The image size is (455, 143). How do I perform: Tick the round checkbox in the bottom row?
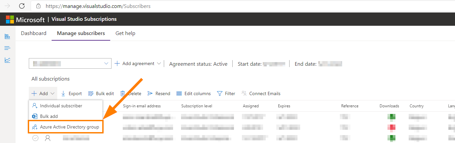click(x=35, y=138)
